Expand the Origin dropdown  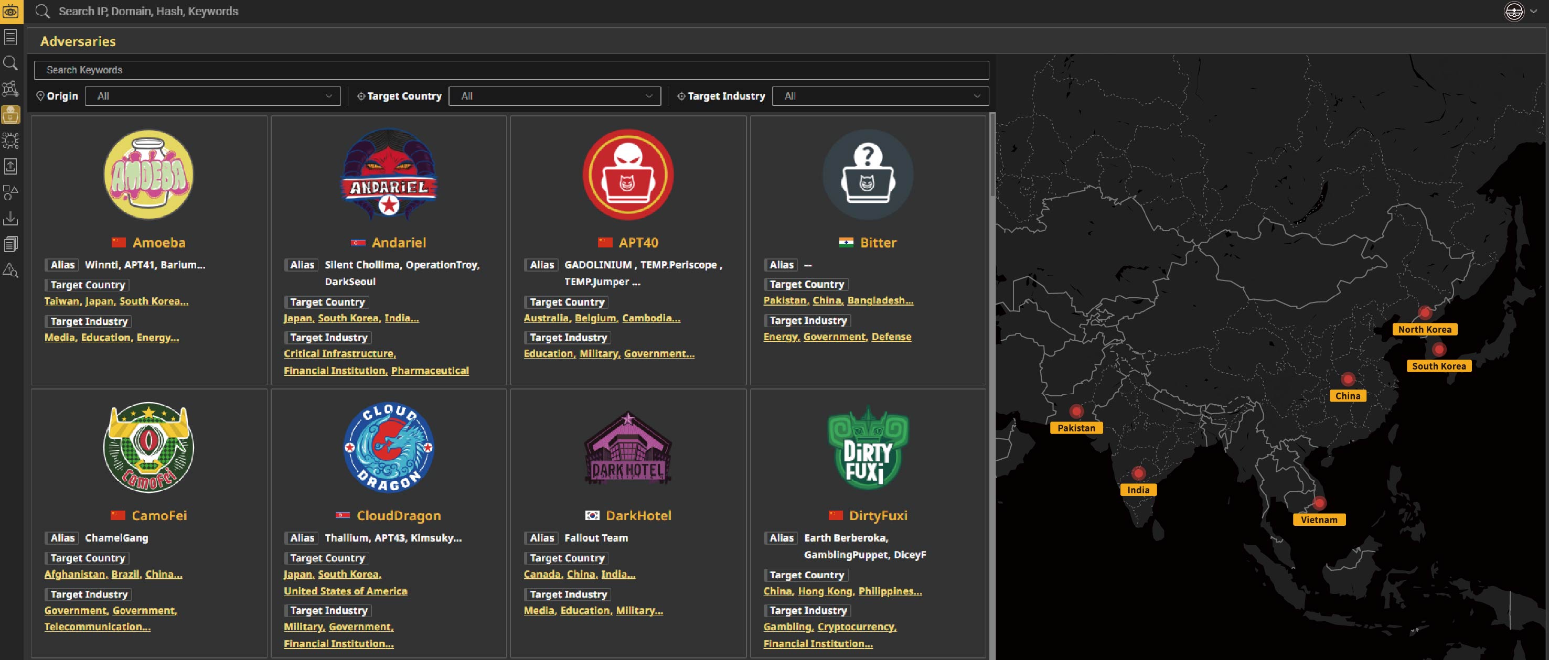212,96
